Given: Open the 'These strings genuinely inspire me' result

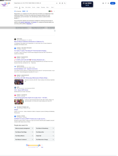Looking at the screenshot, I should click(31, 98).
